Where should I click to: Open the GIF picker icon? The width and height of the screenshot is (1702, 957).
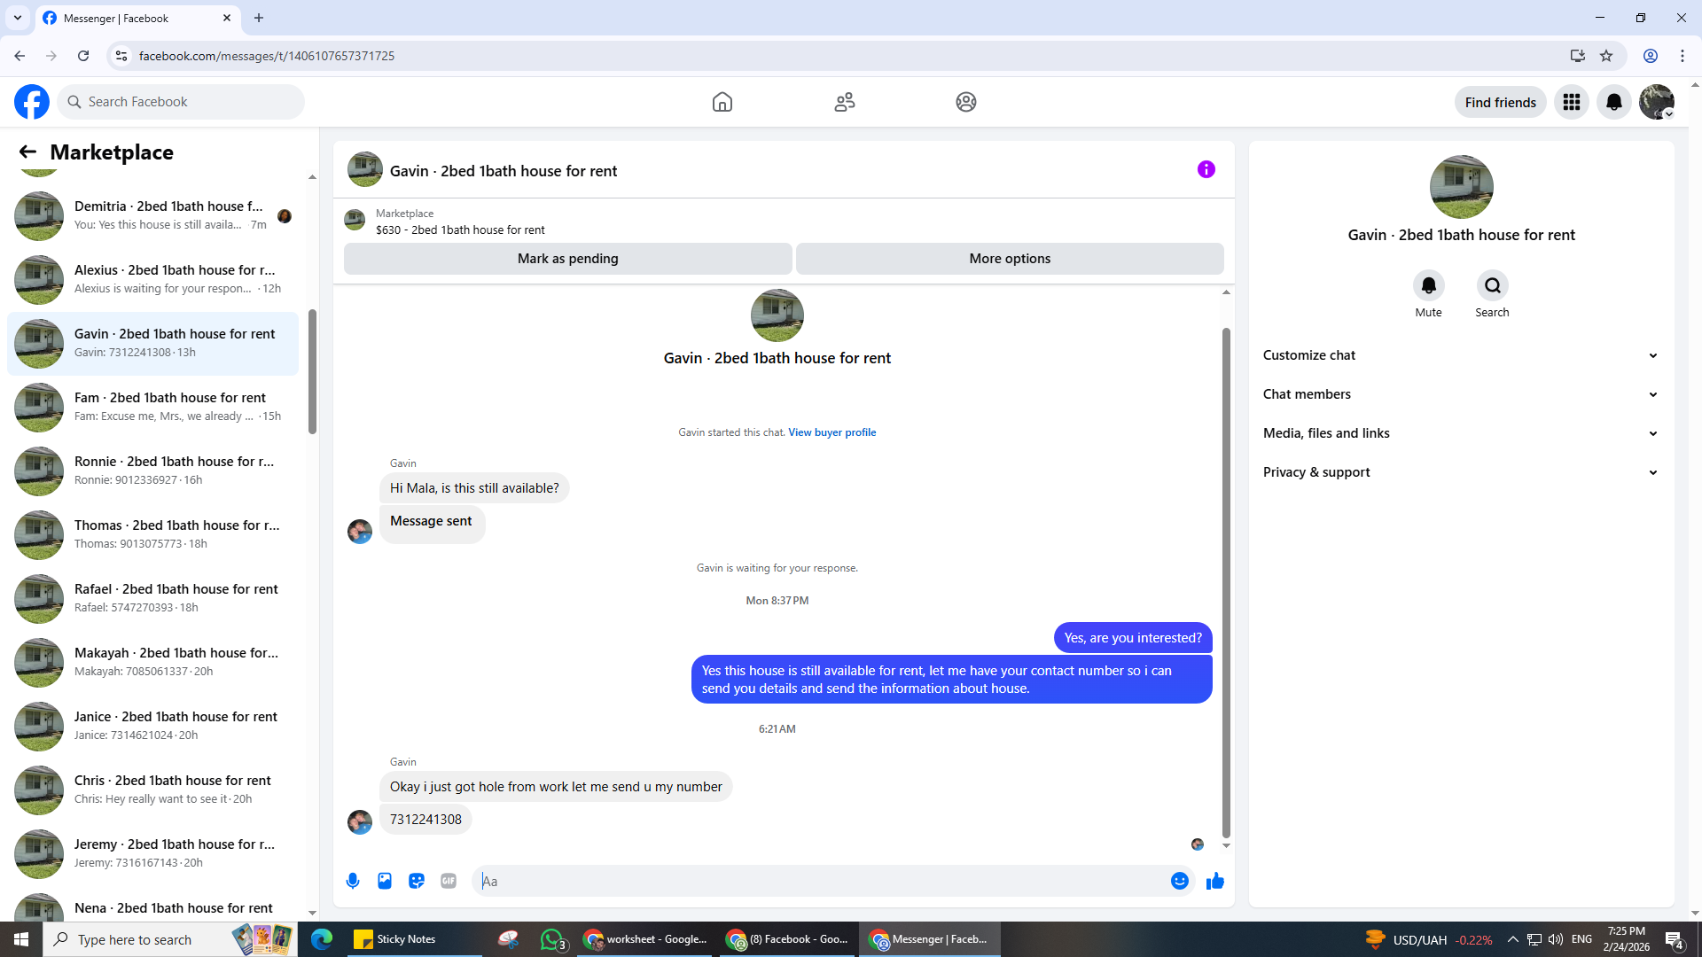tap(449, 881)
